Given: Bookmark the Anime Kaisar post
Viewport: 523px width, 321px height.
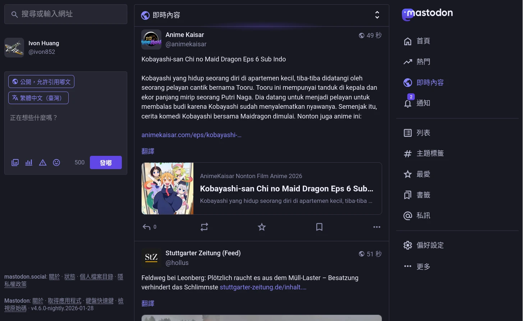Looking at the screenshot, I should tap(319, 227).
